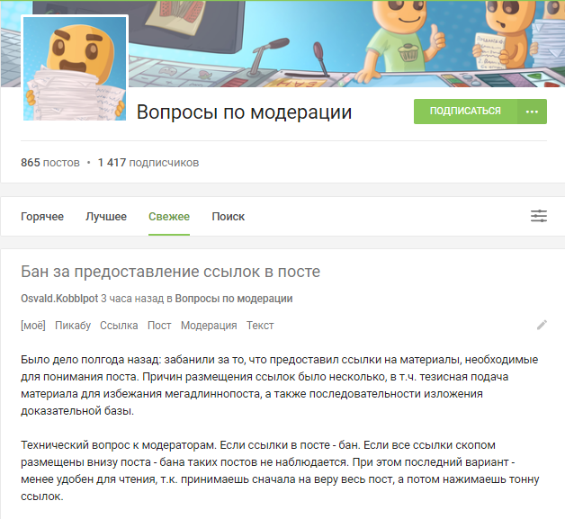This screenshot has height=519, width=565.
Task: Click the Пост tag
Action: [x=159, y=326]
